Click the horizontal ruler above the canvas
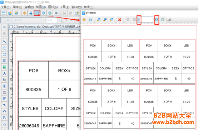 [46, 32]
